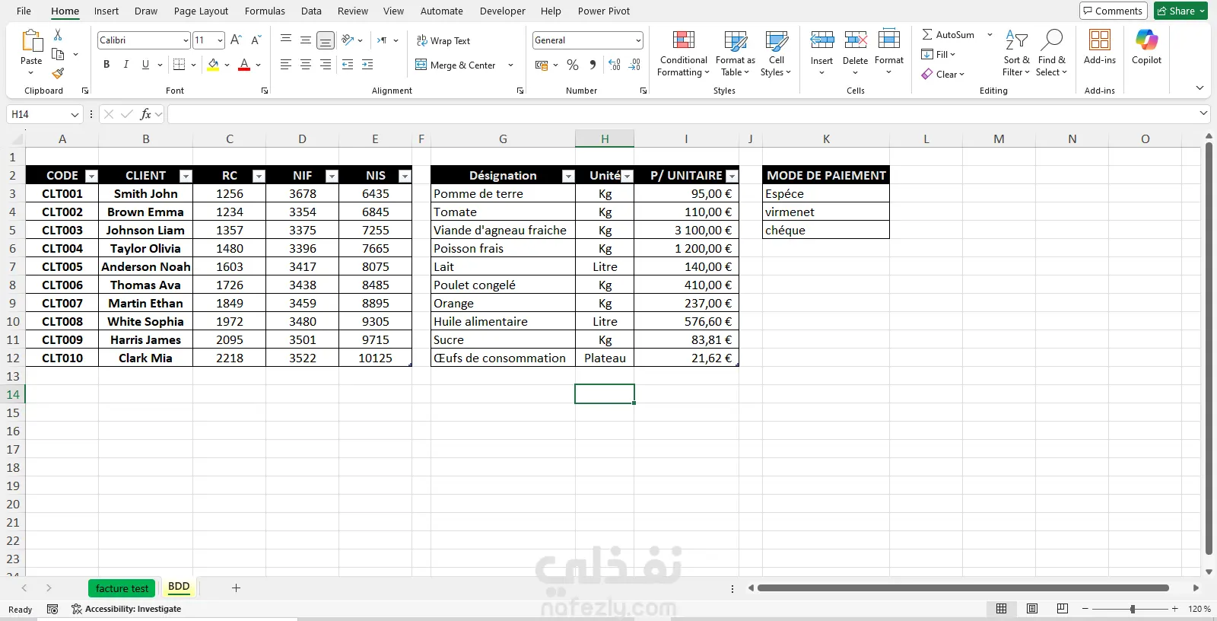This screenshot has height=621, width=1217.
Task: Open the CODE column filter dropdown
Action: (x=92, y=176)
